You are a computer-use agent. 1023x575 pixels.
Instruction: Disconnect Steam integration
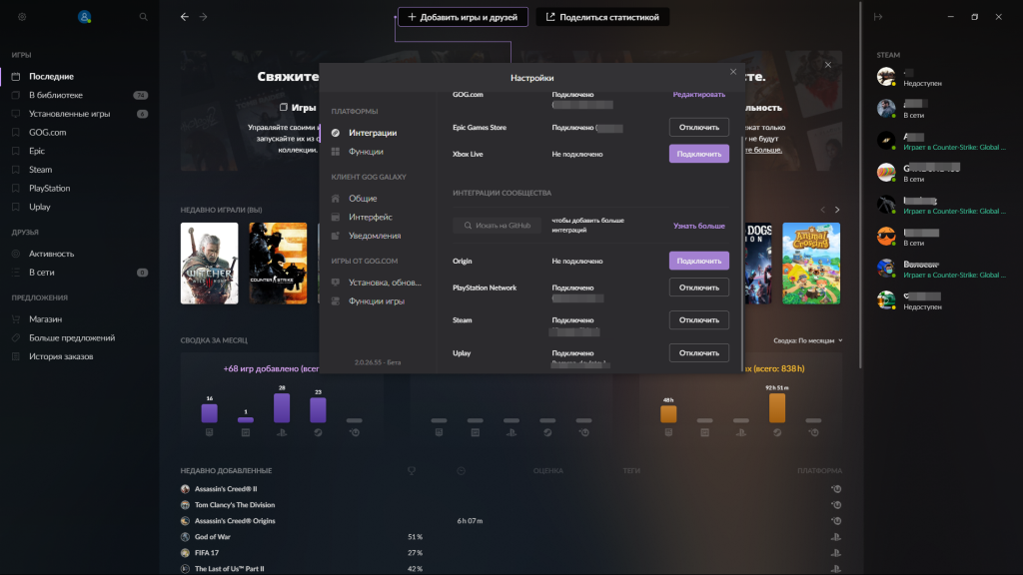coord(698,320)
